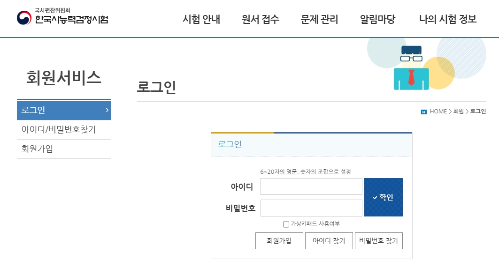
Task: Select 로그인 in the sidebar
Action: coord(64,110)
